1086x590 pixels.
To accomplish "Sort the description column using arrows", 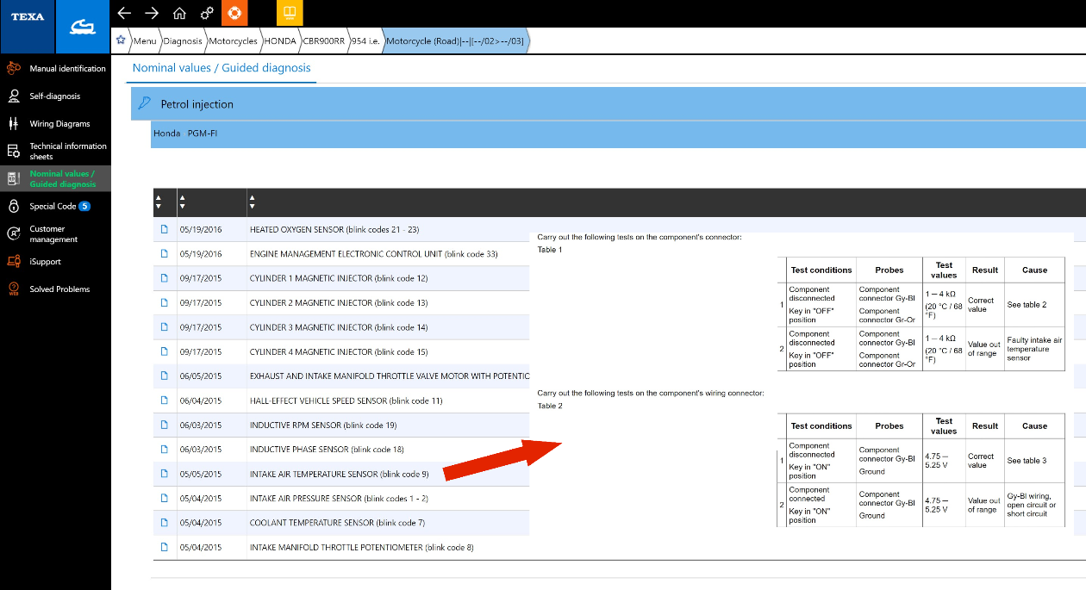I will tap(252, 202).
